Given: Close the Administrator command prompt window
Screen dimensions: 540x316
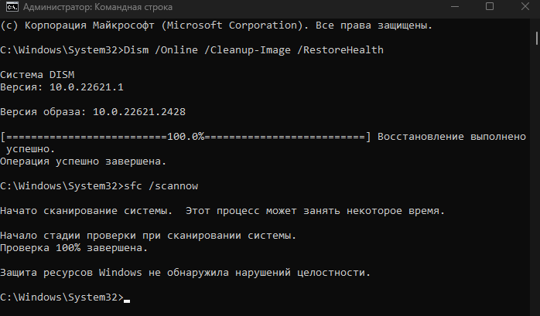Looking at the screenshot, I should (525, 6).
